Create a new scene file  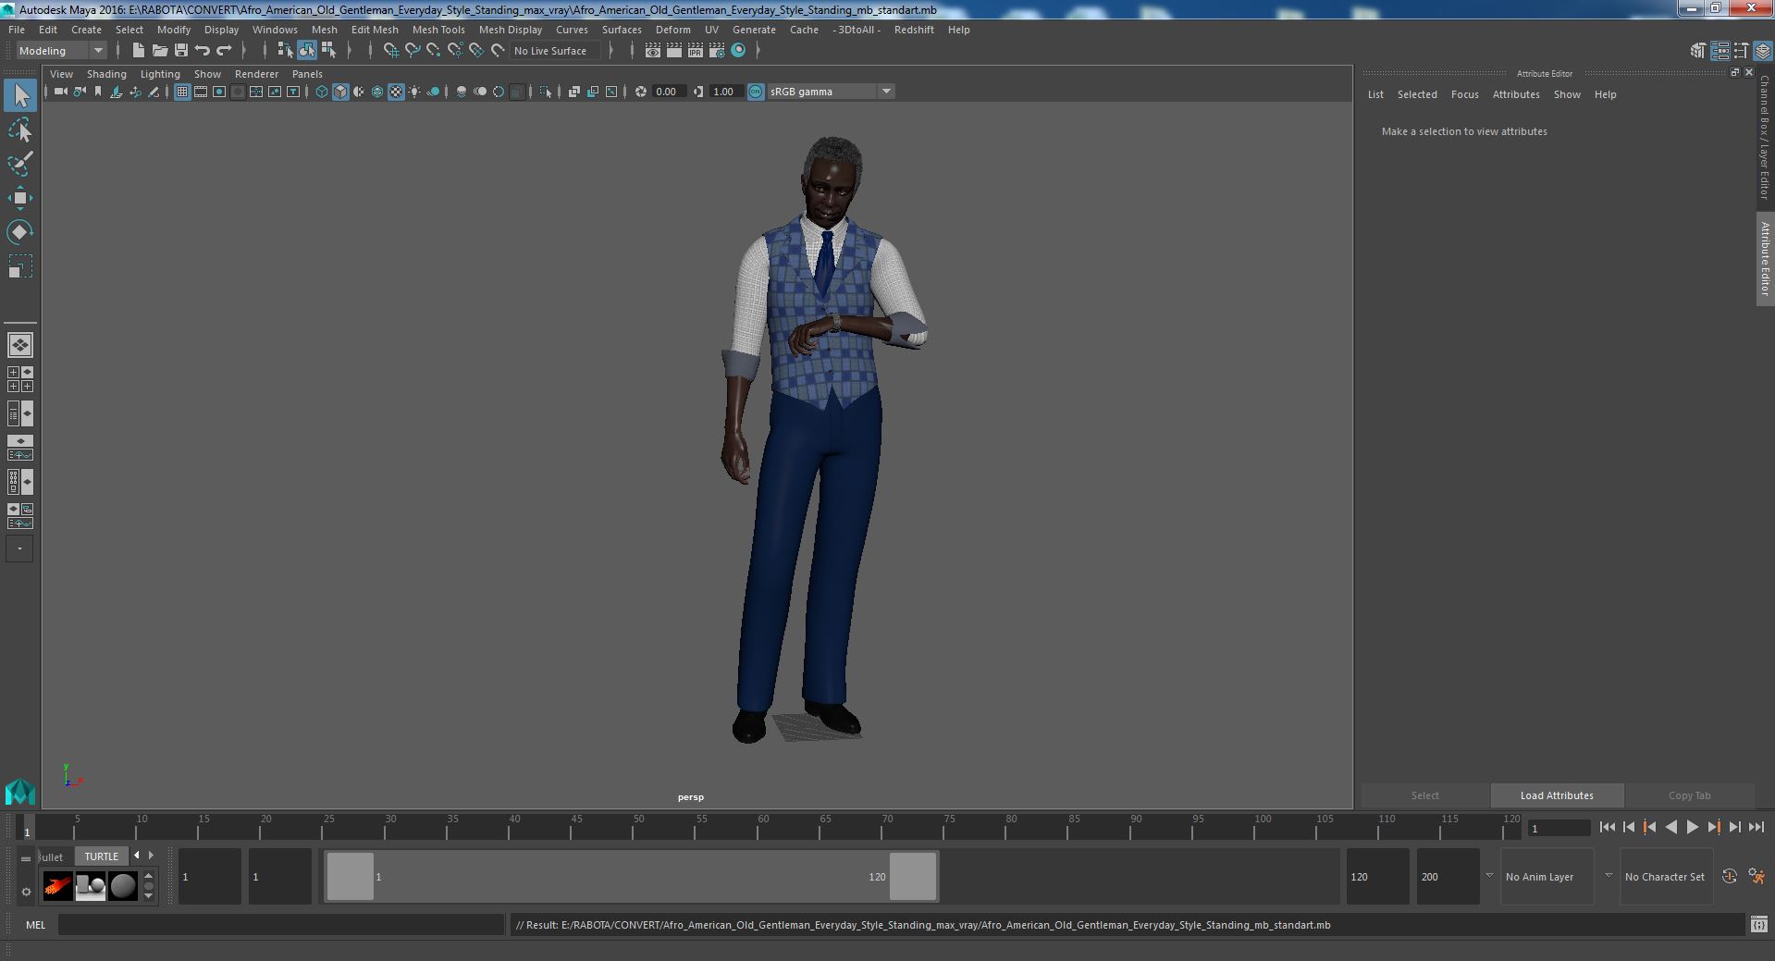pos(138,51)
